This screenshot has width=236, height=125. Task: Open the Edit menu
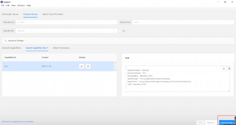point(8,5)
